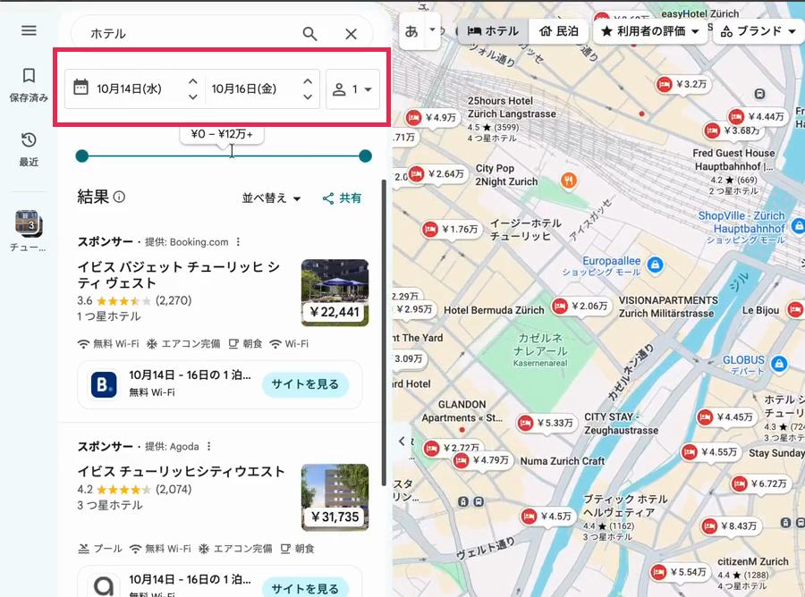This screenshot has height=597, width=805.
Task: Click サイトを見る for Booking.com offer
Action: 305,384
